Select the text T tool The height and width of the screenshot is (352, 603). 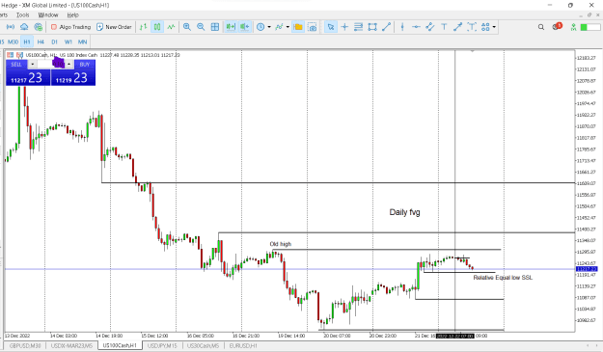(x=444, y=27)
